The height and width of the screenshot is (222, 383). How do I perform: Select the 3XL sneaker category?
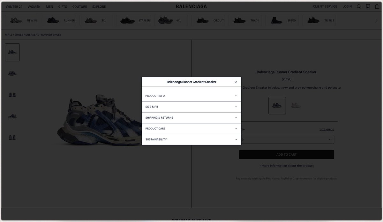pyautogui.click(x=96, y=20)
